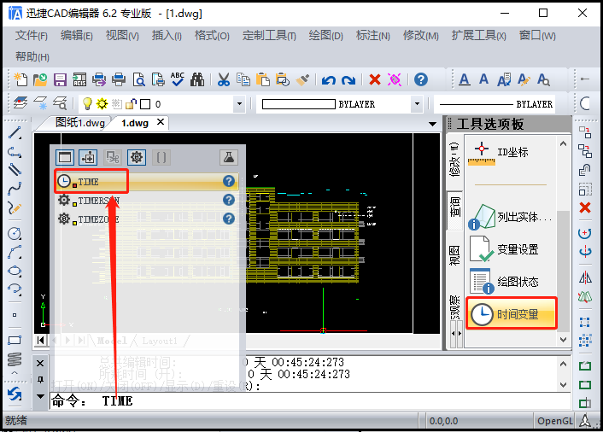Open the layer manager icon
The height and width of the screenshot is (432, 603).
(20, 103)
